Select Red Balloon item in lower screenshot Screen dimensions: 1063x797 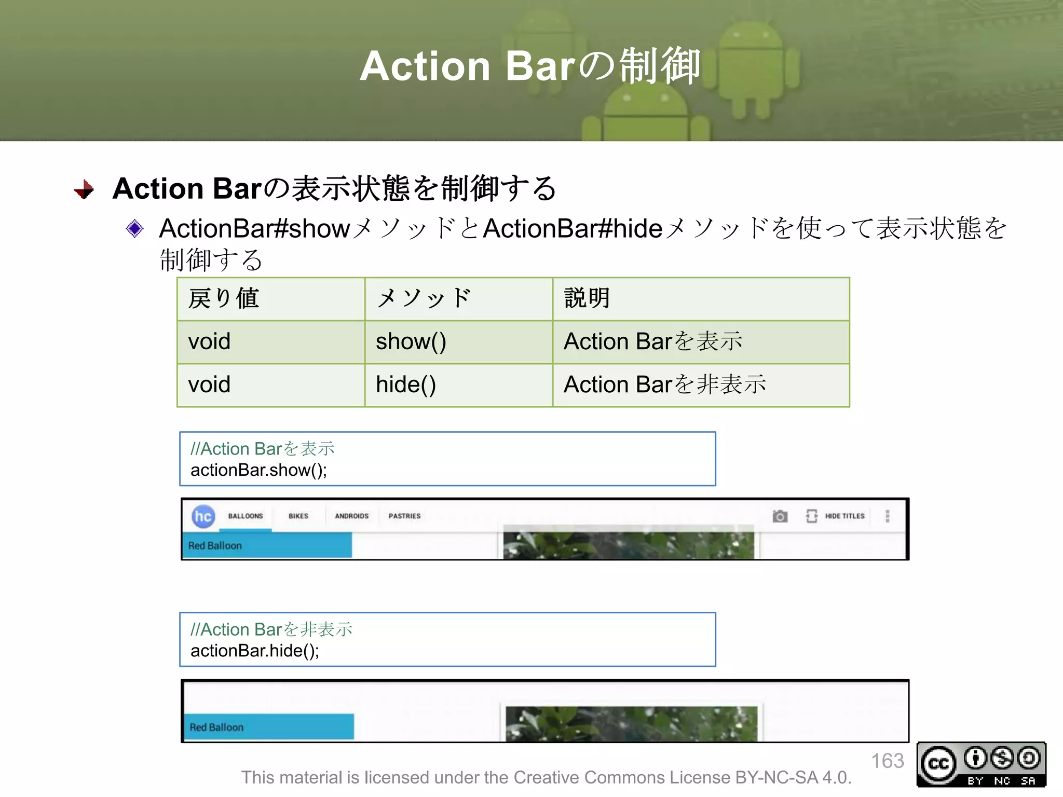[268, 727]
